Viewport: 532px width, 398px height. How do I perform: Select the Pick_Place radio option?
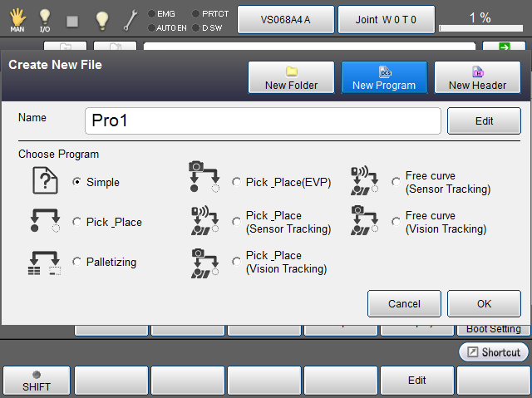tap(77, 223)
